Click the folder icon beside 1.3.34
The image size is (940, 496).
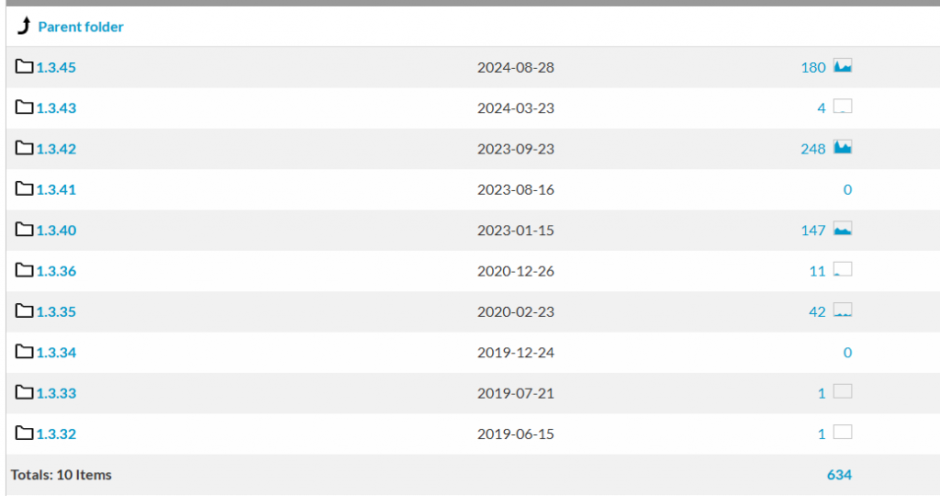(x=25, y=352)
